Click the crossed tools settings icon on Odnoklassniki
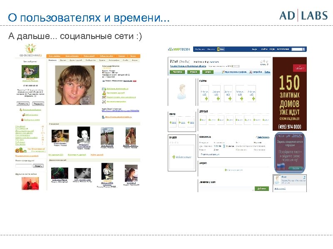 coord(104,102)
